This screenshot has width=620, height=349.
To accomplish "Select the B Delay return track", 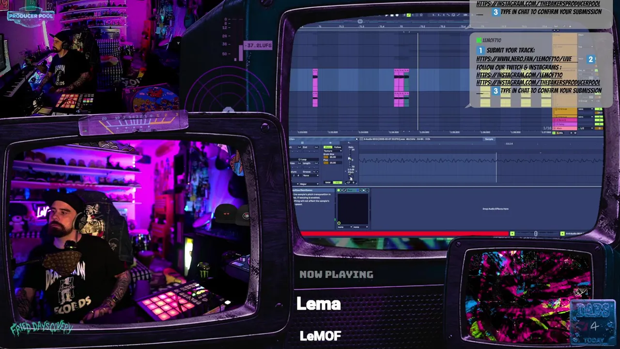I will tap(565, 124).
